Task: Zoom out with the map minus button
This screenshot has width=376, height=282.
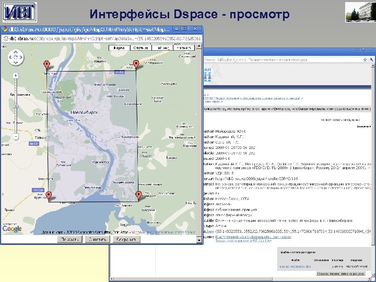Action: pyautogui.click(x=16, y=137)
